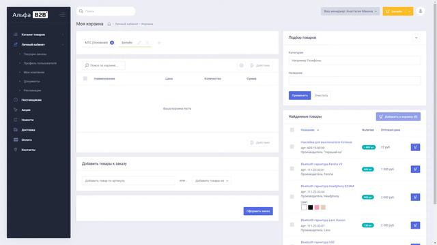Click the Личный кабинет sidebar icon

[x=16, y=44]
